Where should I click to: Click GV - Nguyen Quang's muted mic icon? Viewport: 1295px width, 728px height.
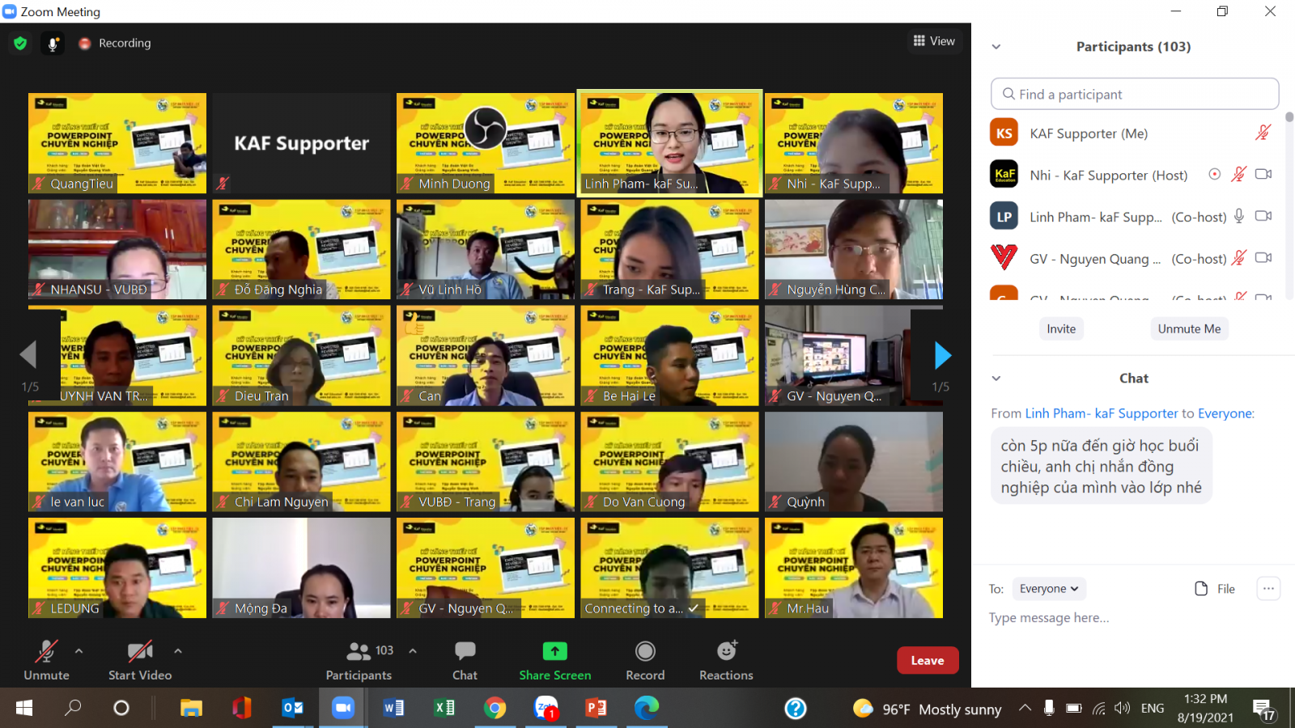[x=1238, y=258]
